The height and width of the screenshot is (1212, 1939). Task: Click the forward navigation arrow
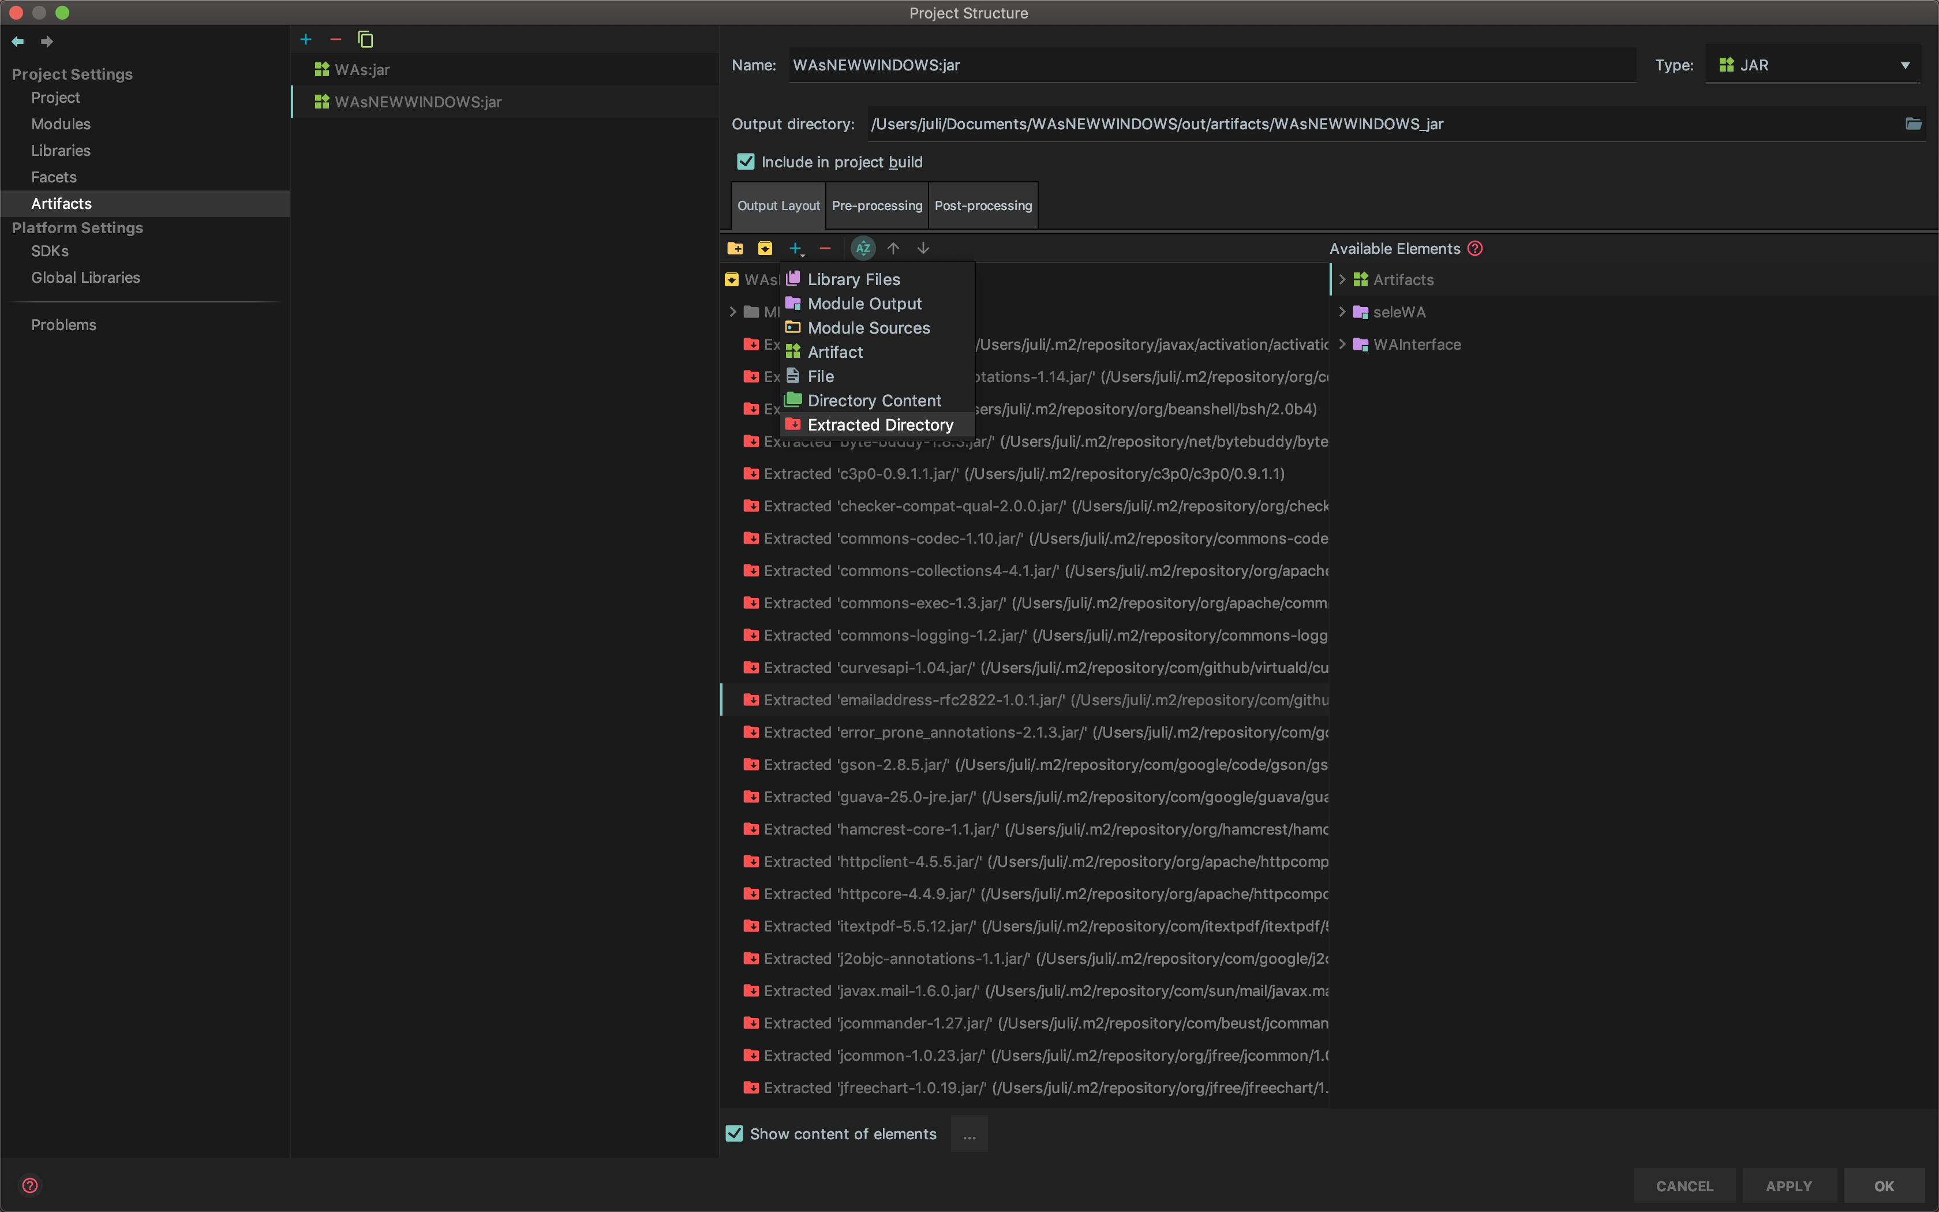[x=47, y=41]
